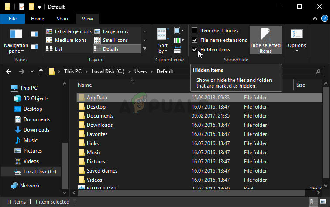The width and height of the screenshot is (330, 207).
Task: Expand the layout gallery with bottom arrow
Action: click(x=144, y=48)
